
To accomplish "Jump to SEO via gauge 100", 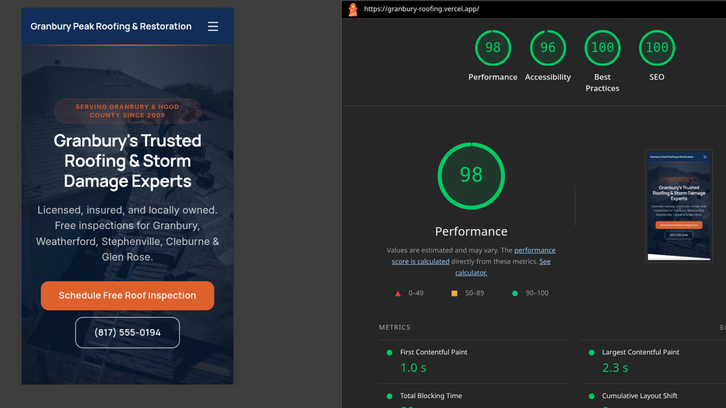I will (657, 48).
